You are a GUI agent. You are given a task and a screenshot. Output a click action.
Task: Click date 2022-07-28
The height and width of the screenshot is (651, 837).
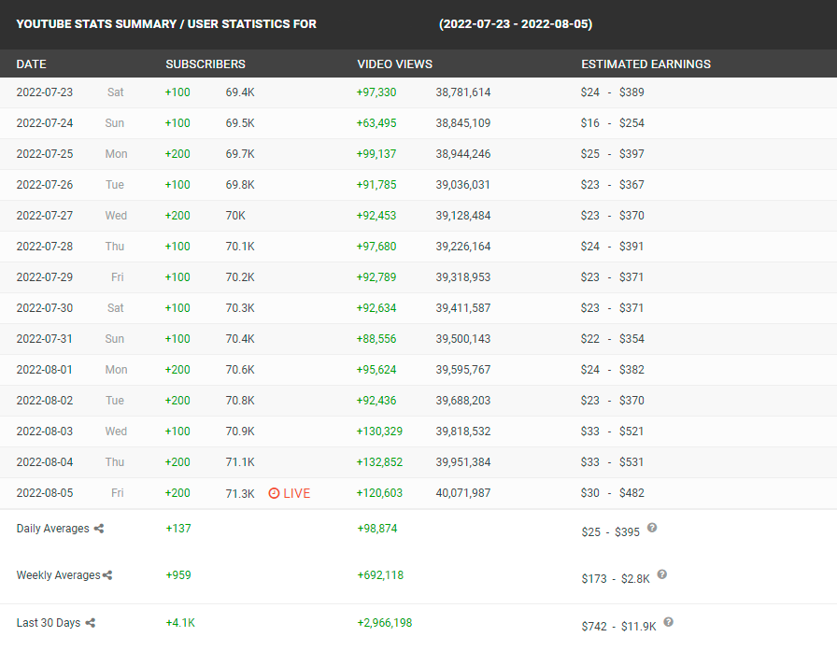tap(45, 247)
